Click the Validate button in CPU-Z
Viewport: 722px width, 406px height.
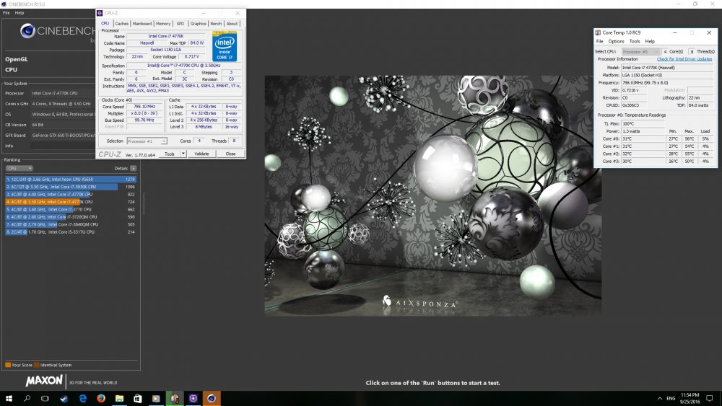(x=201, y=154)
